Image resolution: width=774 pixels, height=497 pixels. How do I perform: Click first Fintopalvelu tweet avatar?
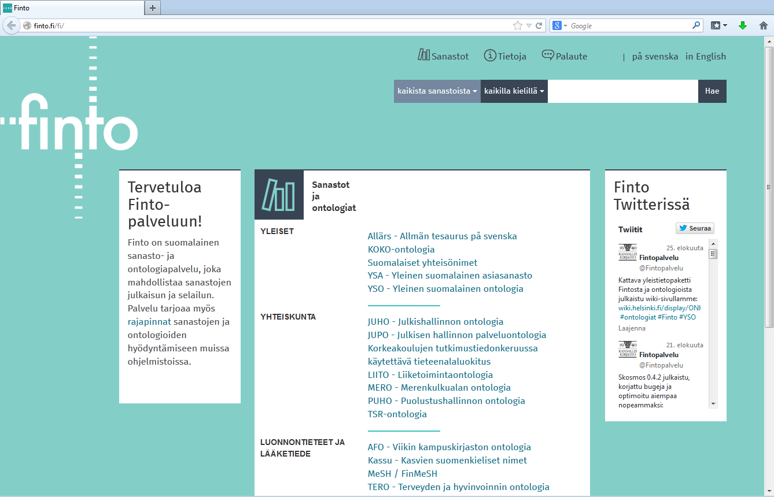pyautogui.click(x=628, y=253)
